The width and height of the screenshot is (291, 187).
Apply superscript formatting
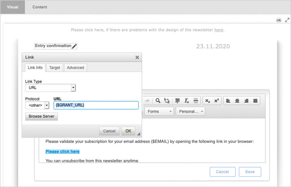(x=216, y=101)
